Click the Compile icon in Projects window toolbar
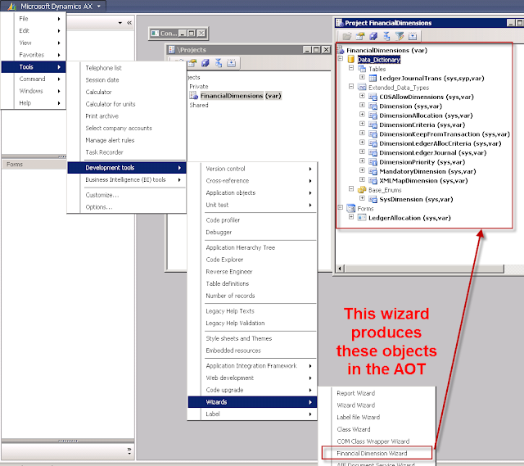The image size is (524, 466). coord(219,63)
